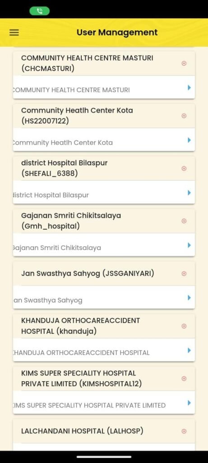Tap the green ongoing call indicator

point(39,11)
